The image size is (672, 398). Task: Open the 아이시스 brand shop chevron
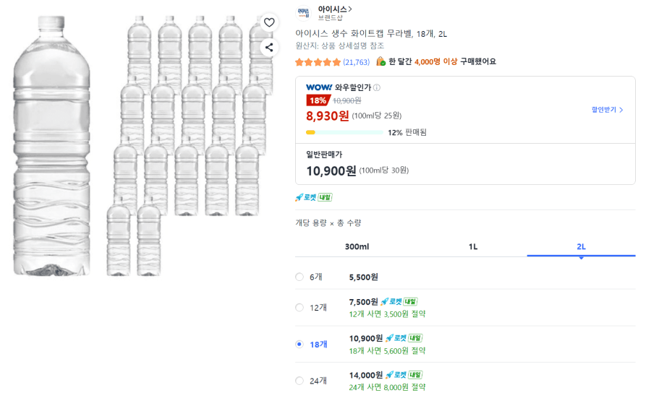(x=350, y=9)
